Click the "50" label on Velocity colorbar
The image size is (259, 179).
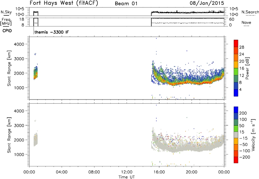(x=242, y=126)
